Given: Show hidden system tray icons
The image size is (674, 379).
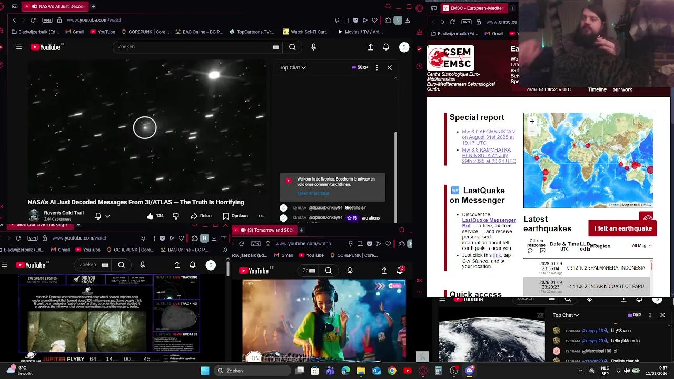Looking at the screenshot, I should (x=580, y=371).
